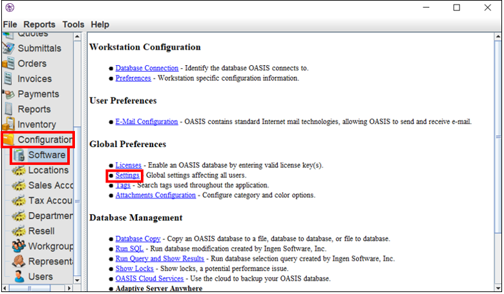Open the Database Copy link
The height and width of the screenshot is (294, 504).
click(x=138, y=239)
